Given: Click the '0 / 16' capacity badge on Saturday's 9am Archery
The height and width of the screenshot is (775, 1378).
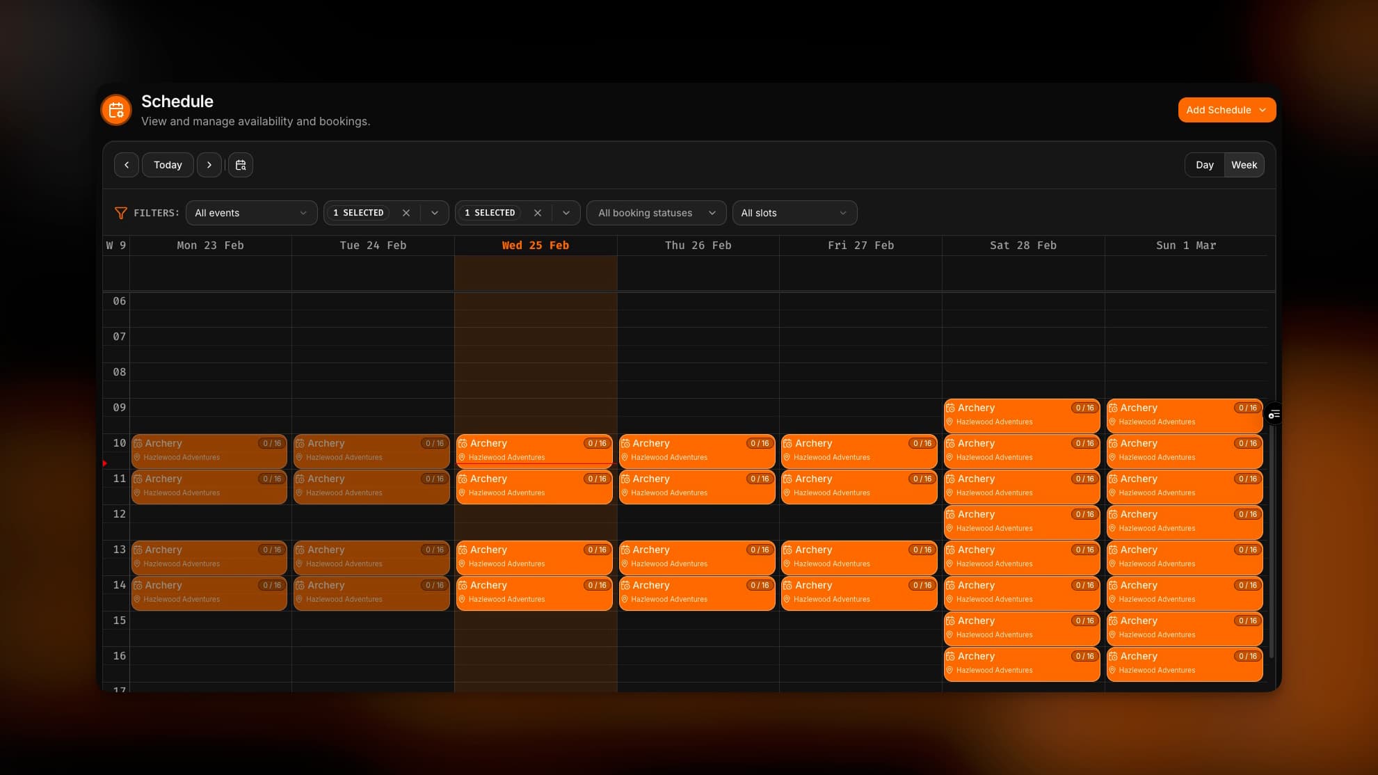Looking at the screenshot, I should [x=1084, y=407].
